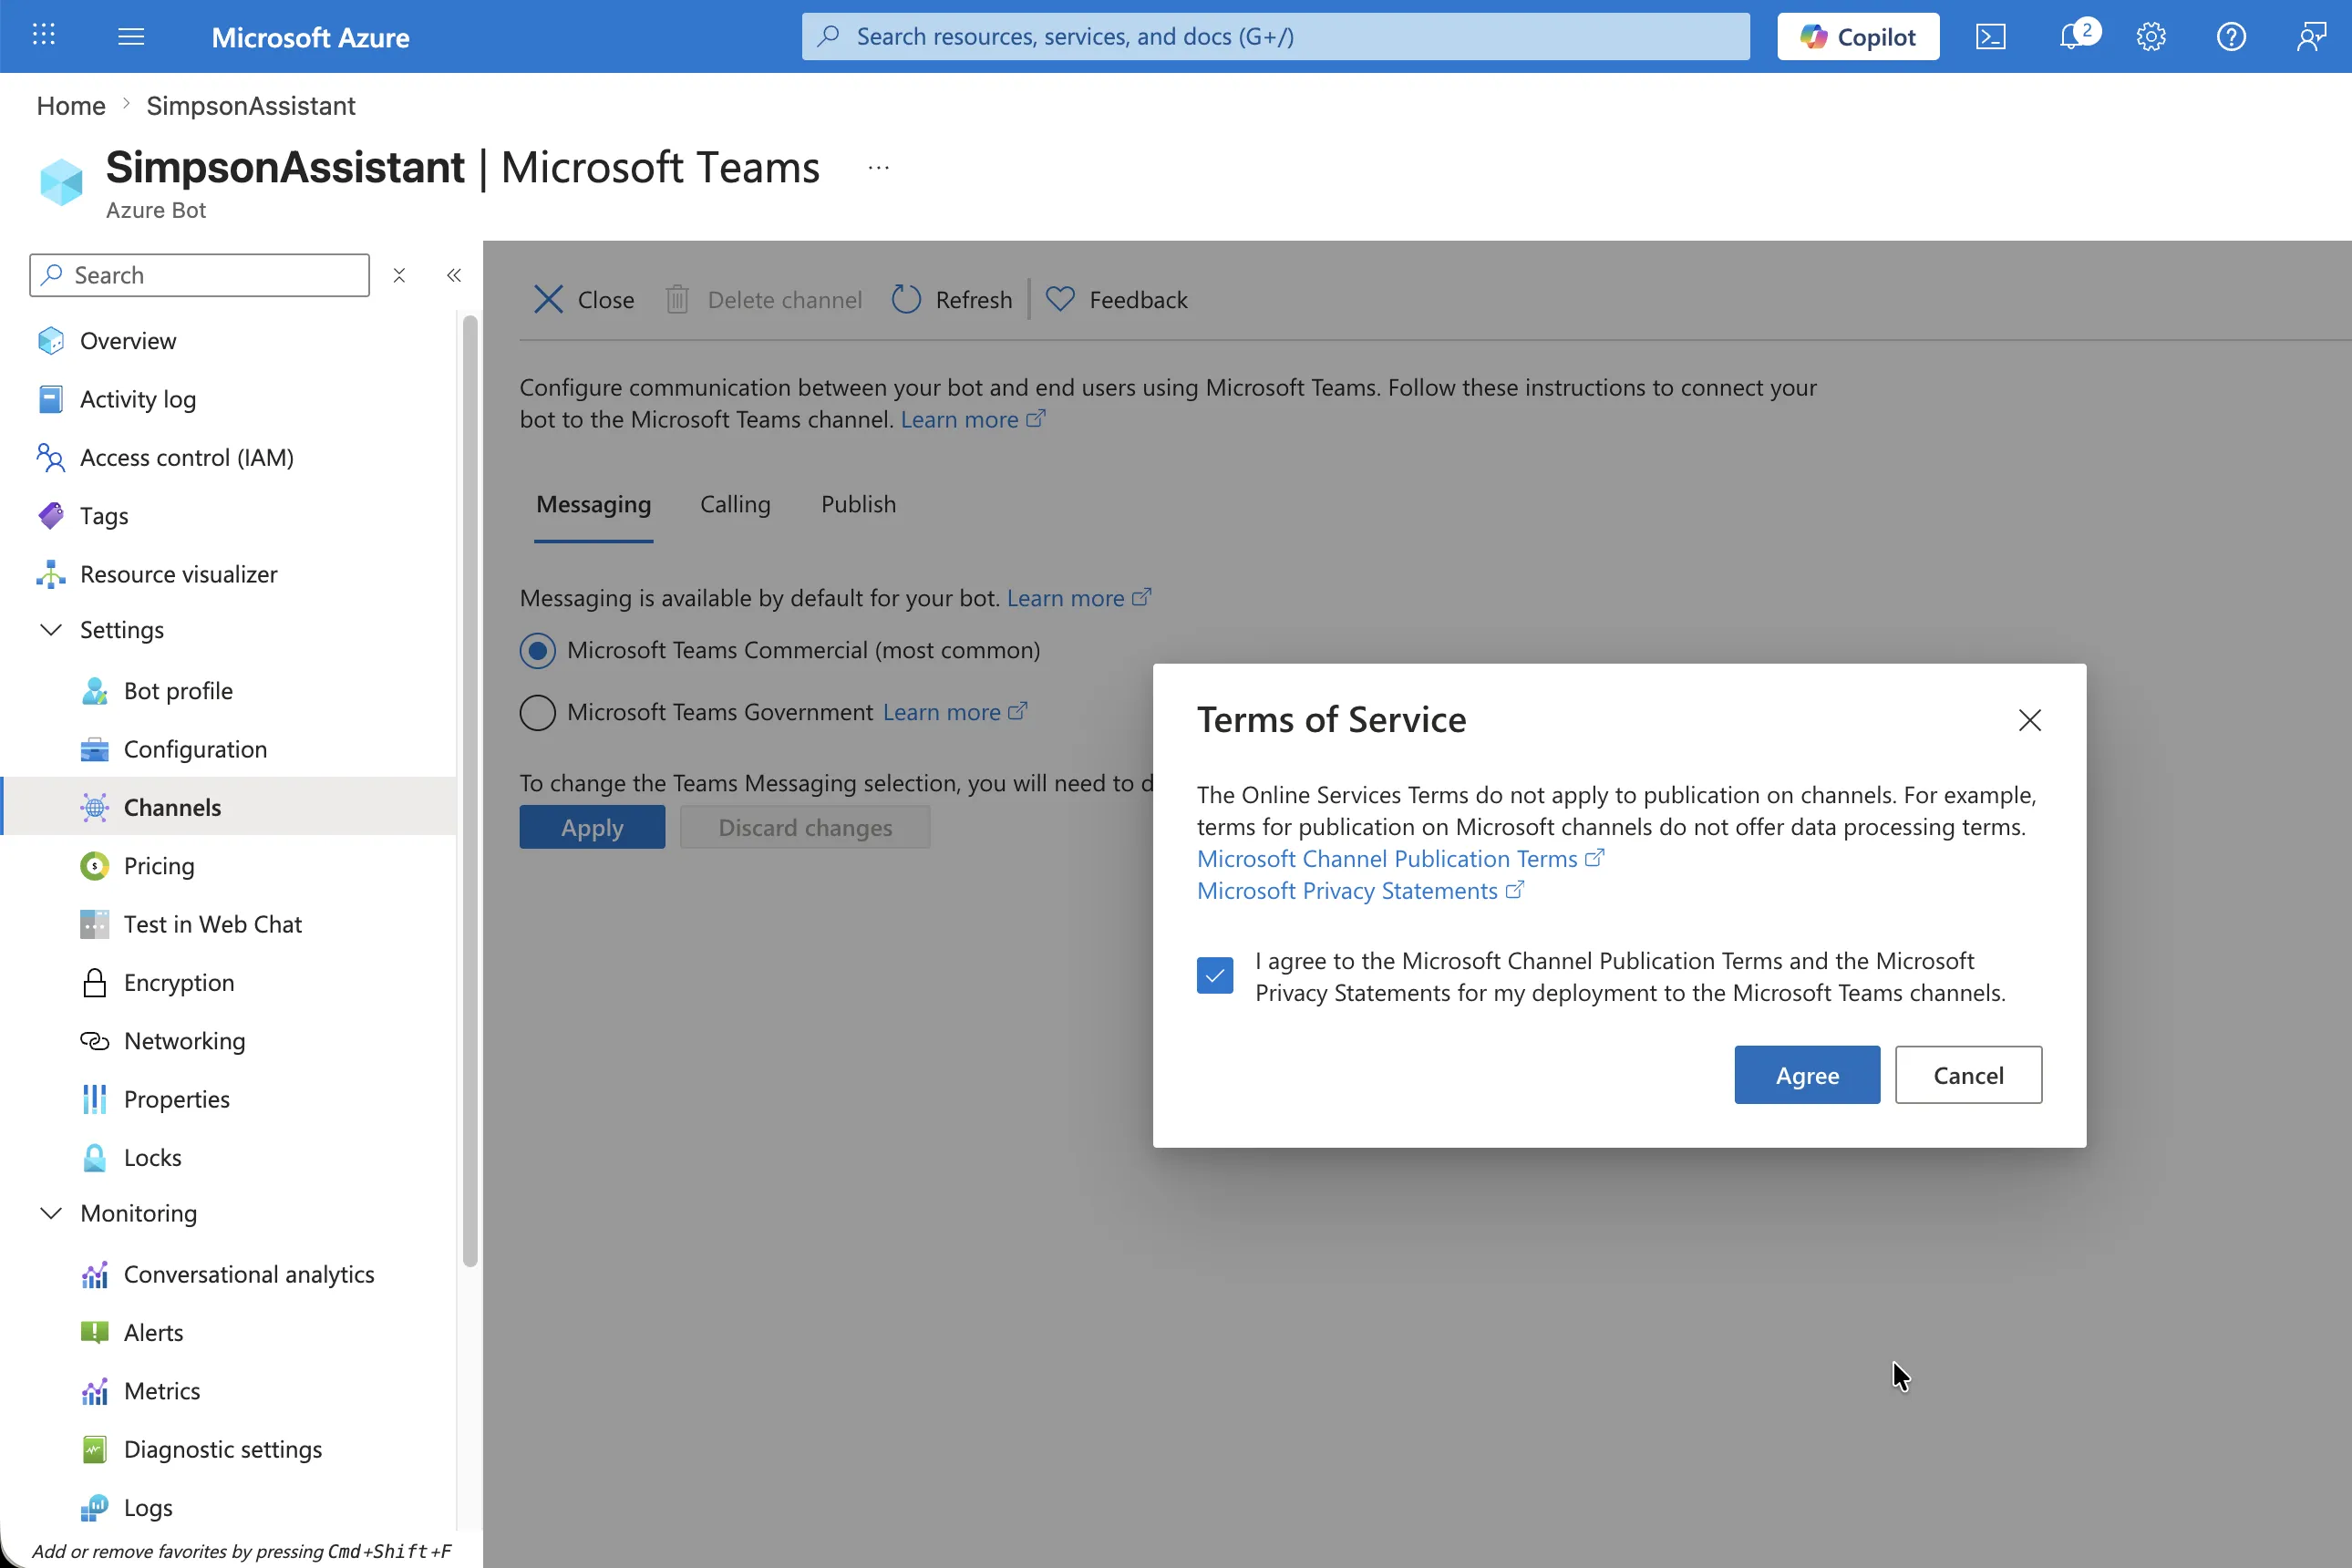Screen dimensions: 2352x1568
Task: Open the Azure app launcher grid icon
Action: coord(43,36)
